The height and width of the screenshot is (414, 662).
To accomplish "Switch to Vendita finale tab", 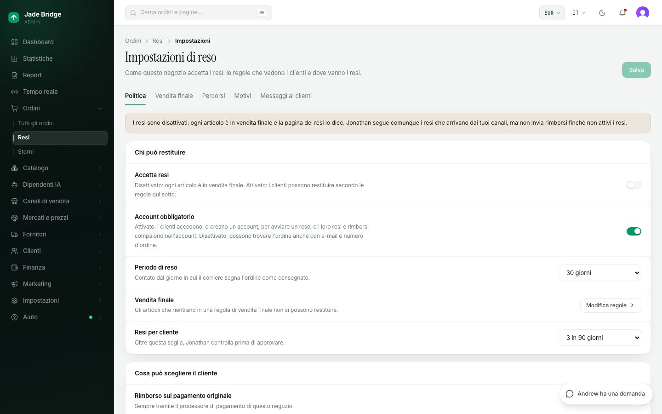I will tap(174, 96).
